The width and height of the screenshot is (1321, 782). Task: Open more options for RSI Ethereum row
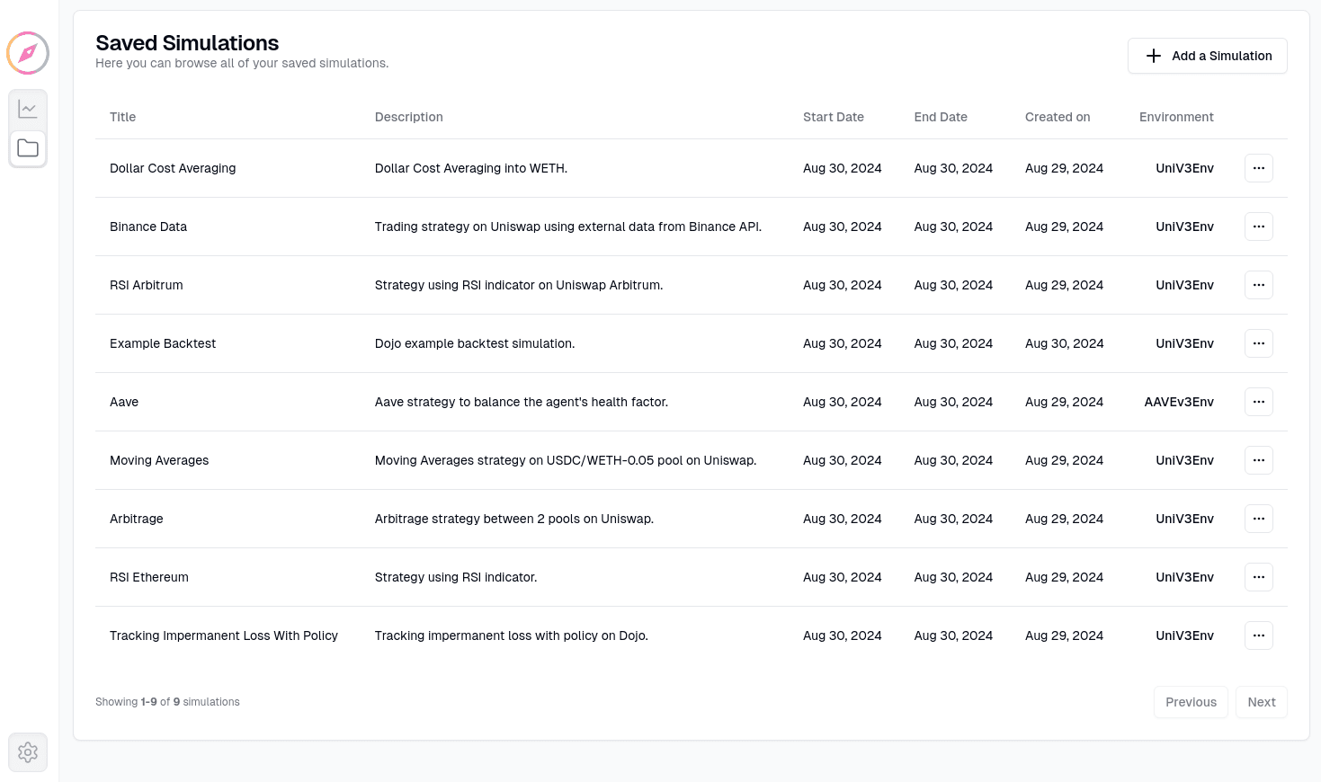pyautogui.click(x=1259, y=577)
